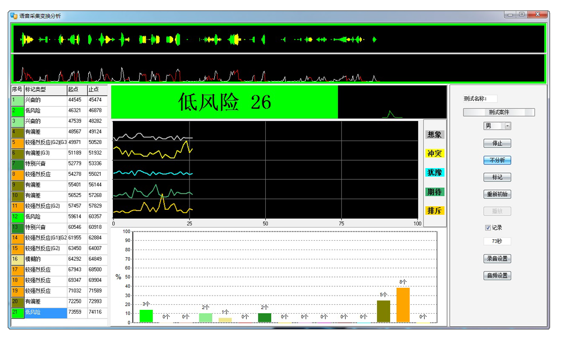
Task: Select the green 期待 legend label
Action: point(434,192)
